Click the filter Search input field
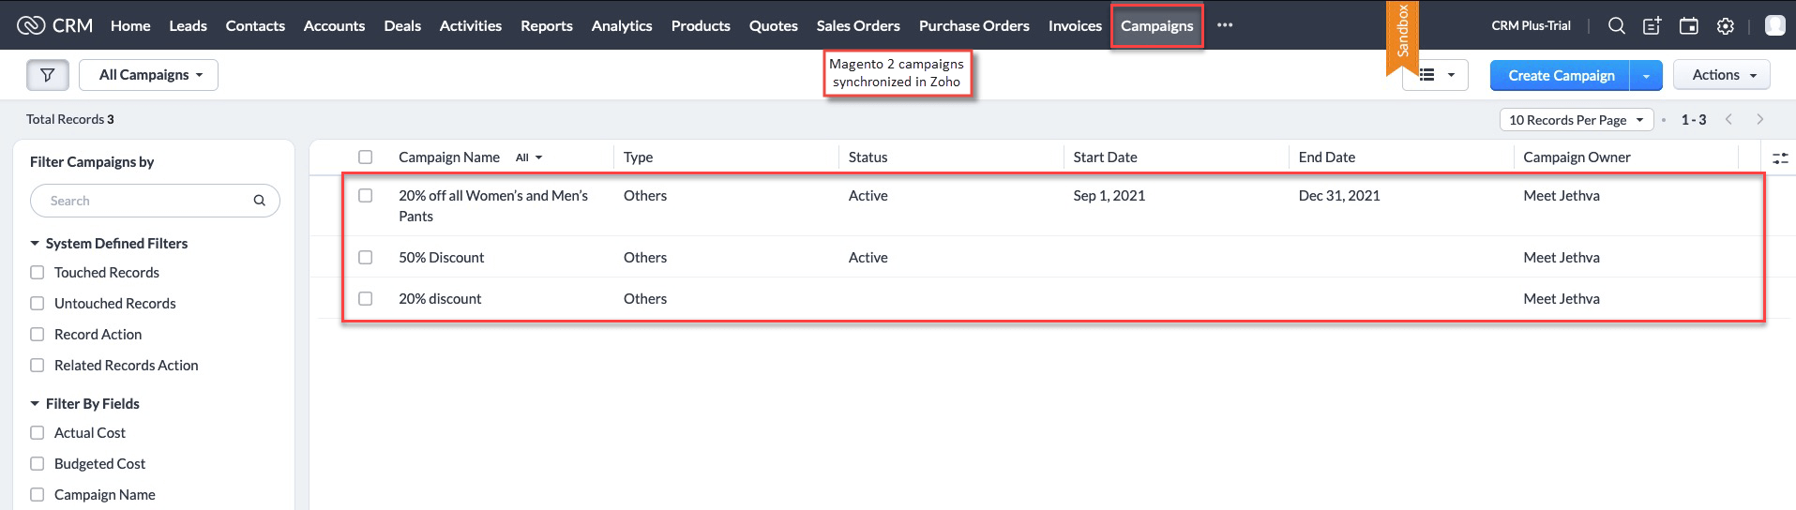This screenshot has width=1796, height=510. (x=155, y=201)
